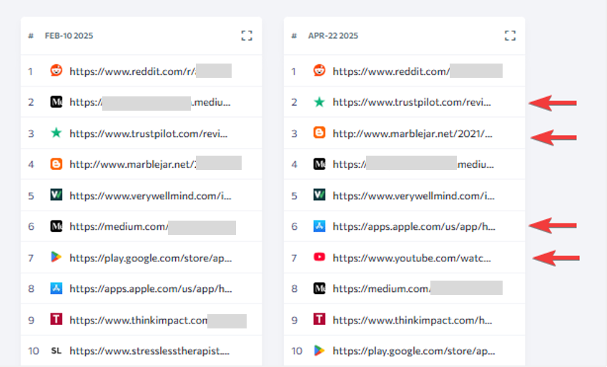Click App Store icon in APR-22 row 6
The image size is (607, 367).
click(320, 226)
